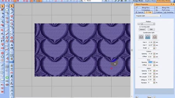
Task: Click the Column Offset value field
Action: (x=150, y=57)
